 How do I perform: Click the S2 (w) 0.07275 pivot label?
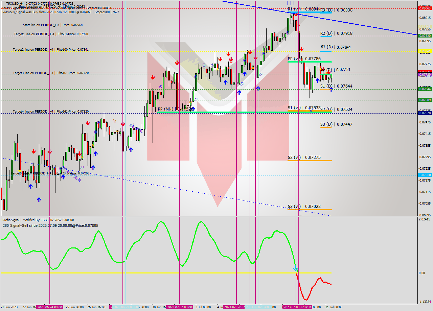click(304, 158)
